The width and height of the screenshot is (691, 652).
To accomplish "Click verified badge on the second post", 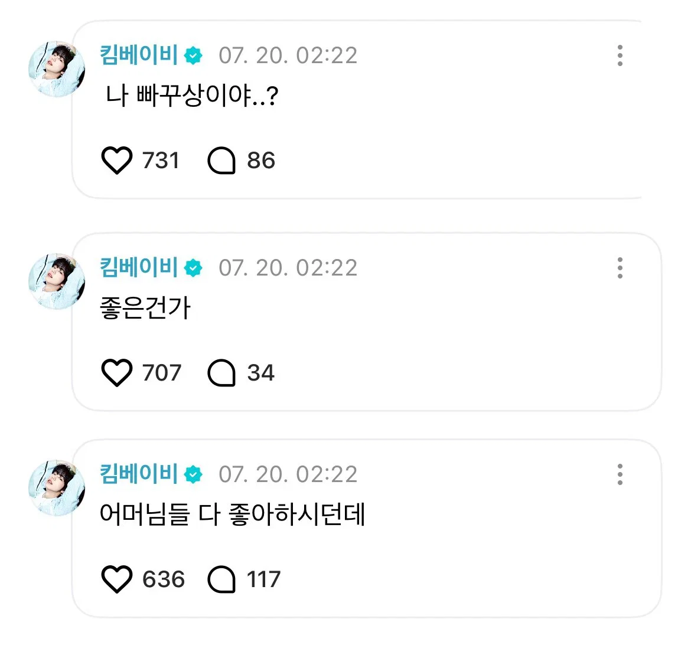I will click(193, 268).
